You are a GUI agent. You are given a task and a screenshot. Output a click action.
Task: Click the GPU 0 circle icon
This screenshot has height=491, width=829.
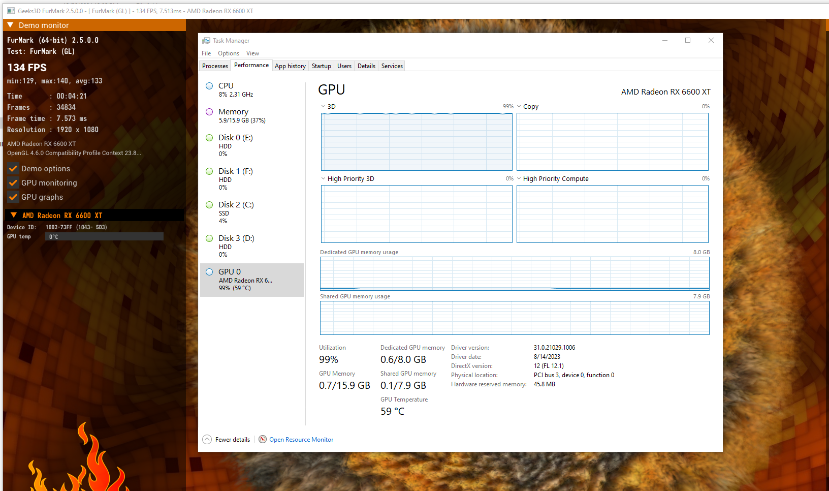click(x=209, y=272)
